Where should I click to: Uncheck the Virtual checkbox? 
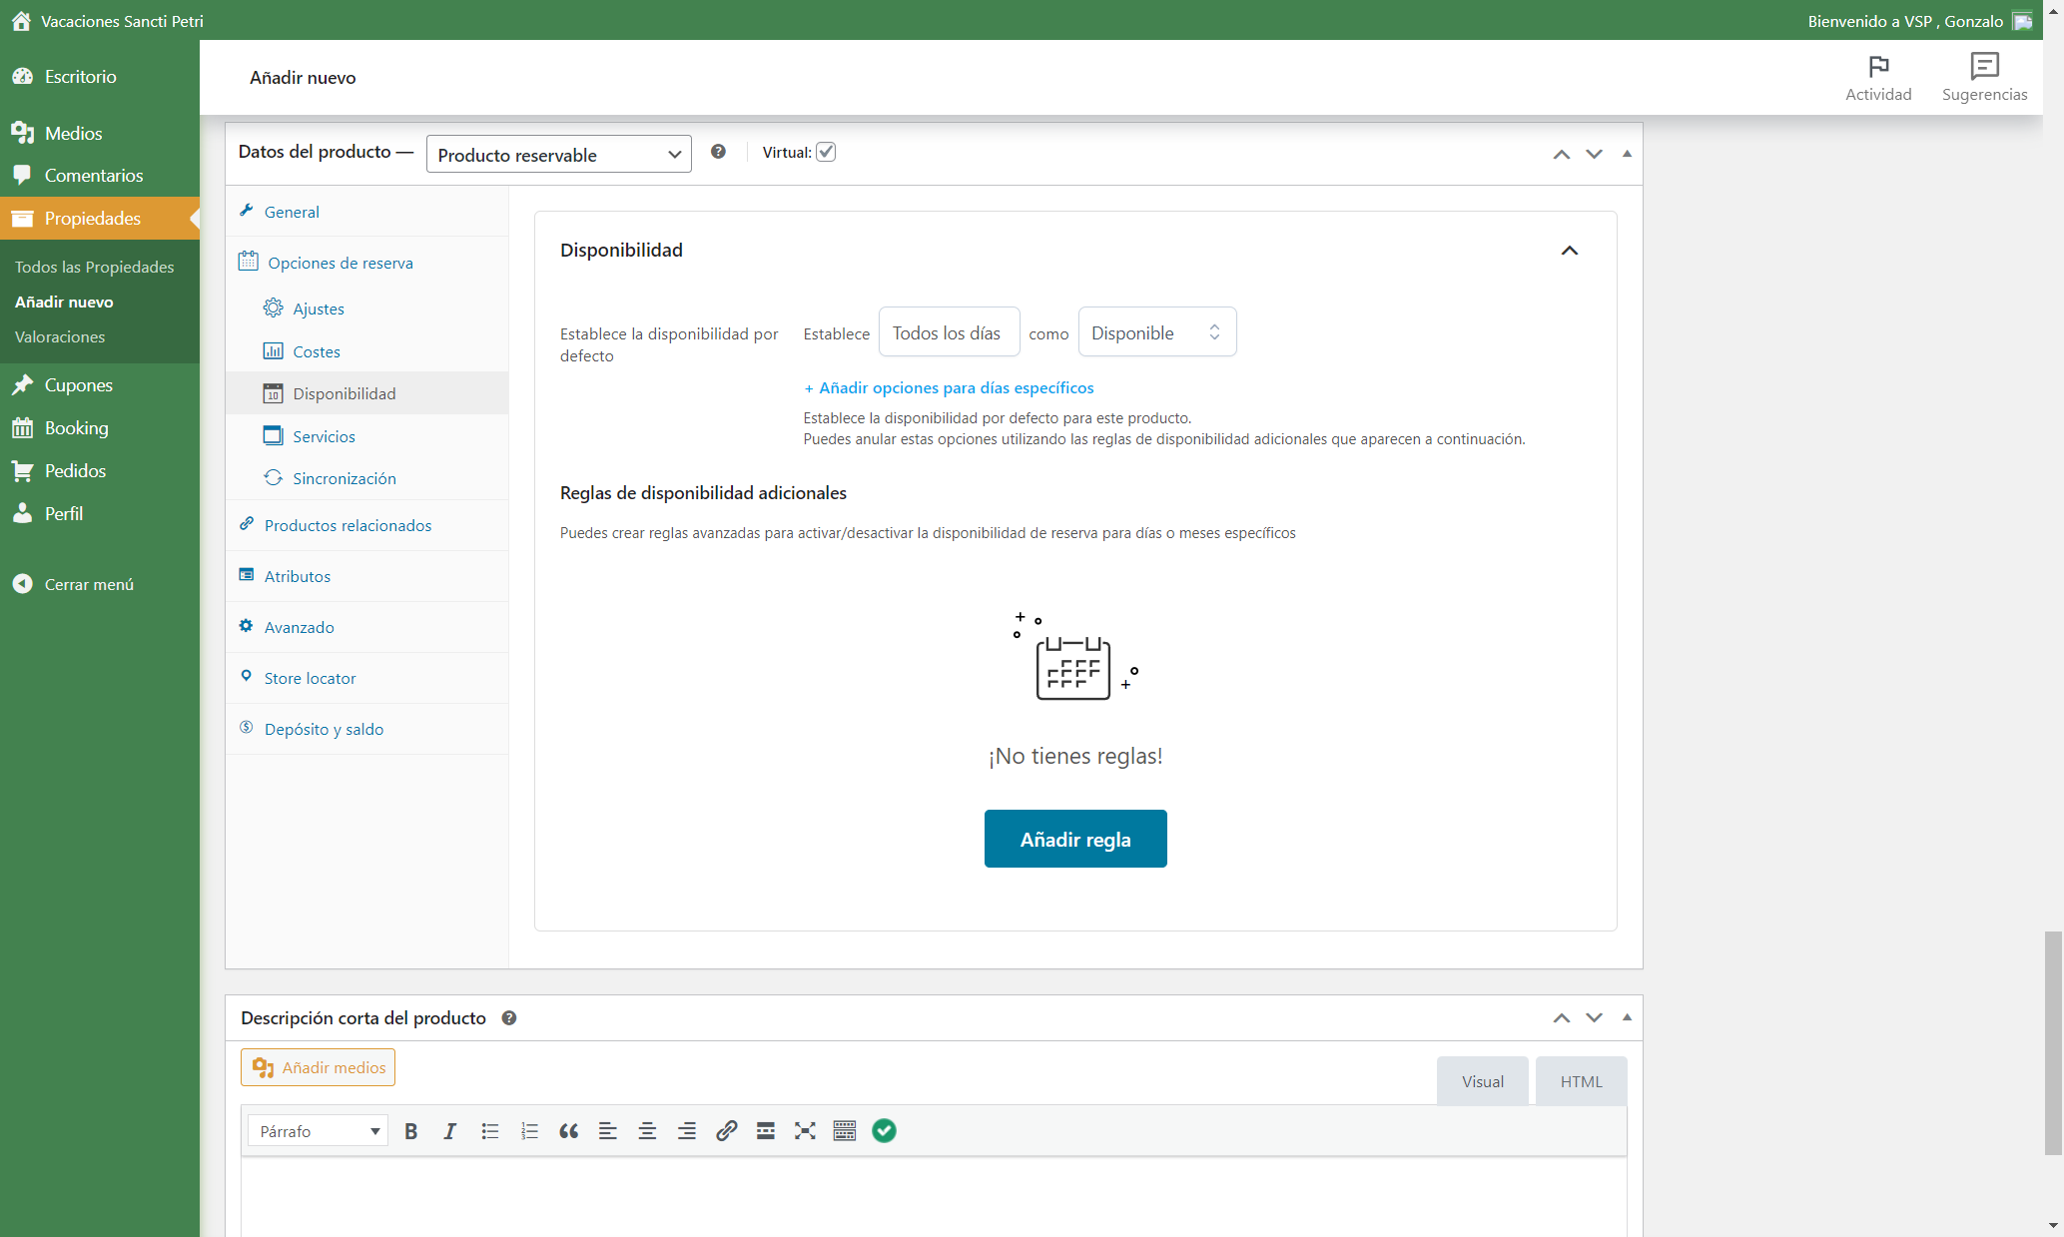point(826,152)
